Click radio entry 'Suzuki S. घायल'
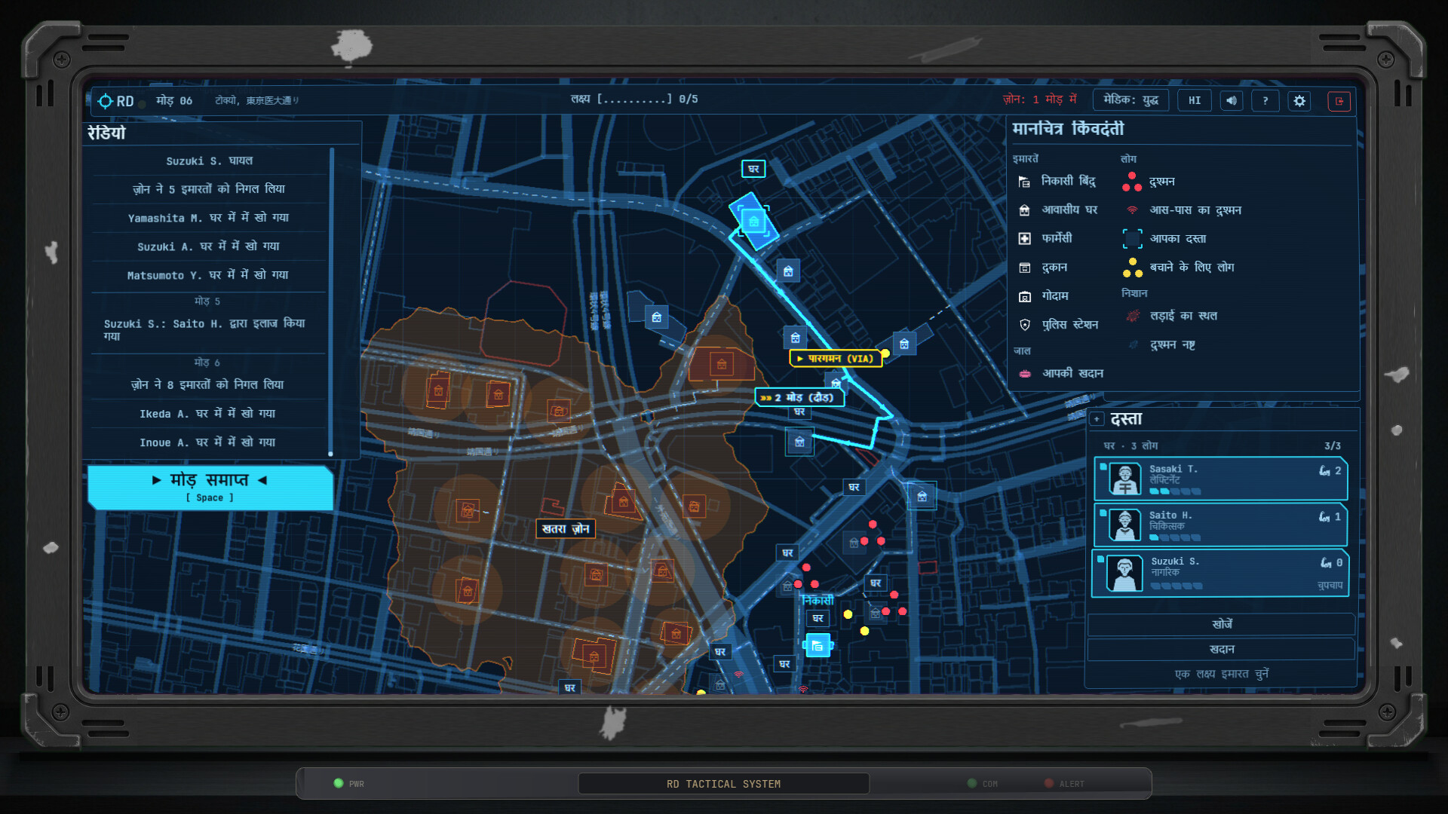1448x814 pixels. [x=210, y=161]
